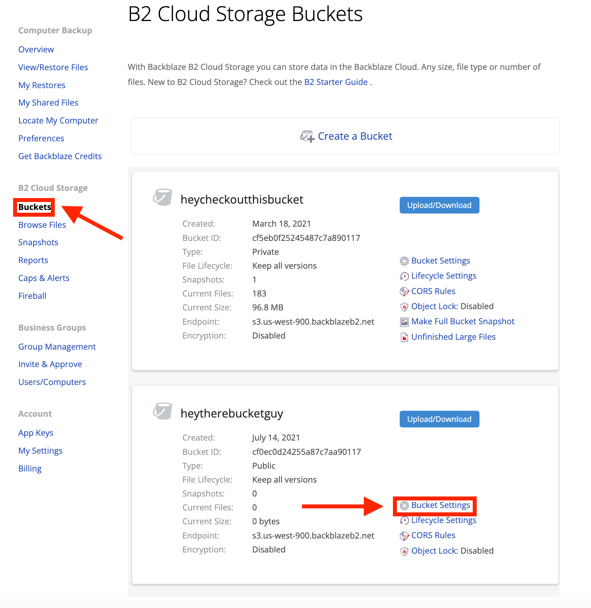The width and height of the screenshot is (591, 608).
Task: Open Caps & Alerts
Action: point(44,278)
